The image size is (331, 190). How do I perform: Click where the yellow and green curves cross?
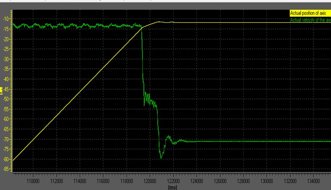point(141,28)
